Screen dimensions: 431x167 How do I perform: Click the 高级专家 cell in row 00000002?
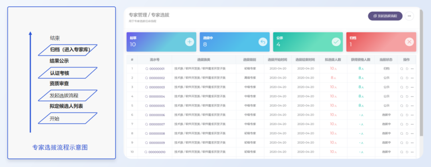(250, 78)
